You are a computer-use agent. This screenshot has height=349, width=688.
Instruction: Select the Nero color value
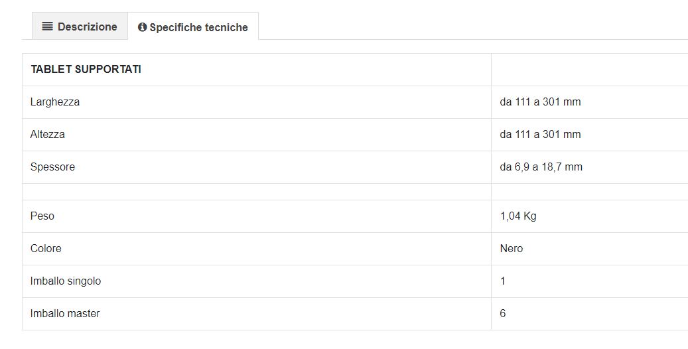[x=511, y=248]
